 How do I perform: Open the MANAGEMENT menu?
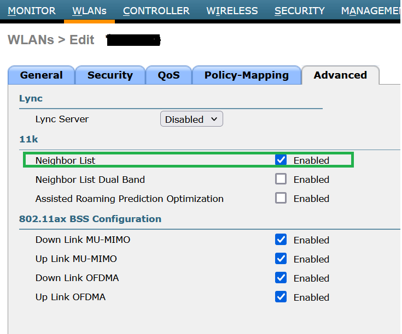point(370,11)
